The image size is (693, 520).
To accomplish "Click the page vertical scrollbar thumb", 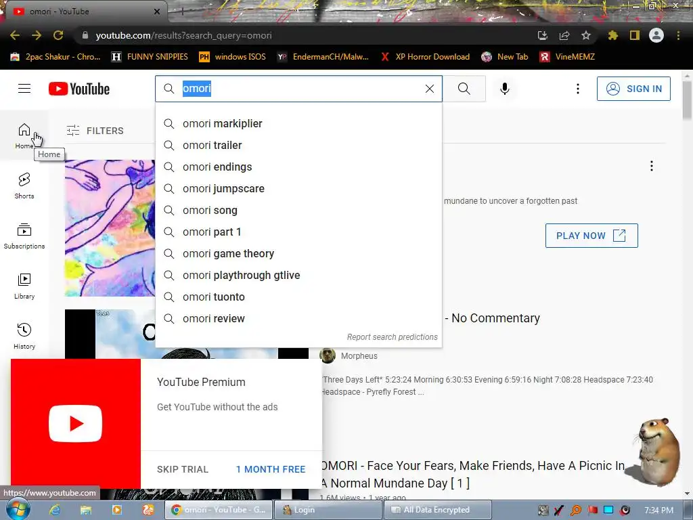I will click(x=687, y=100).
